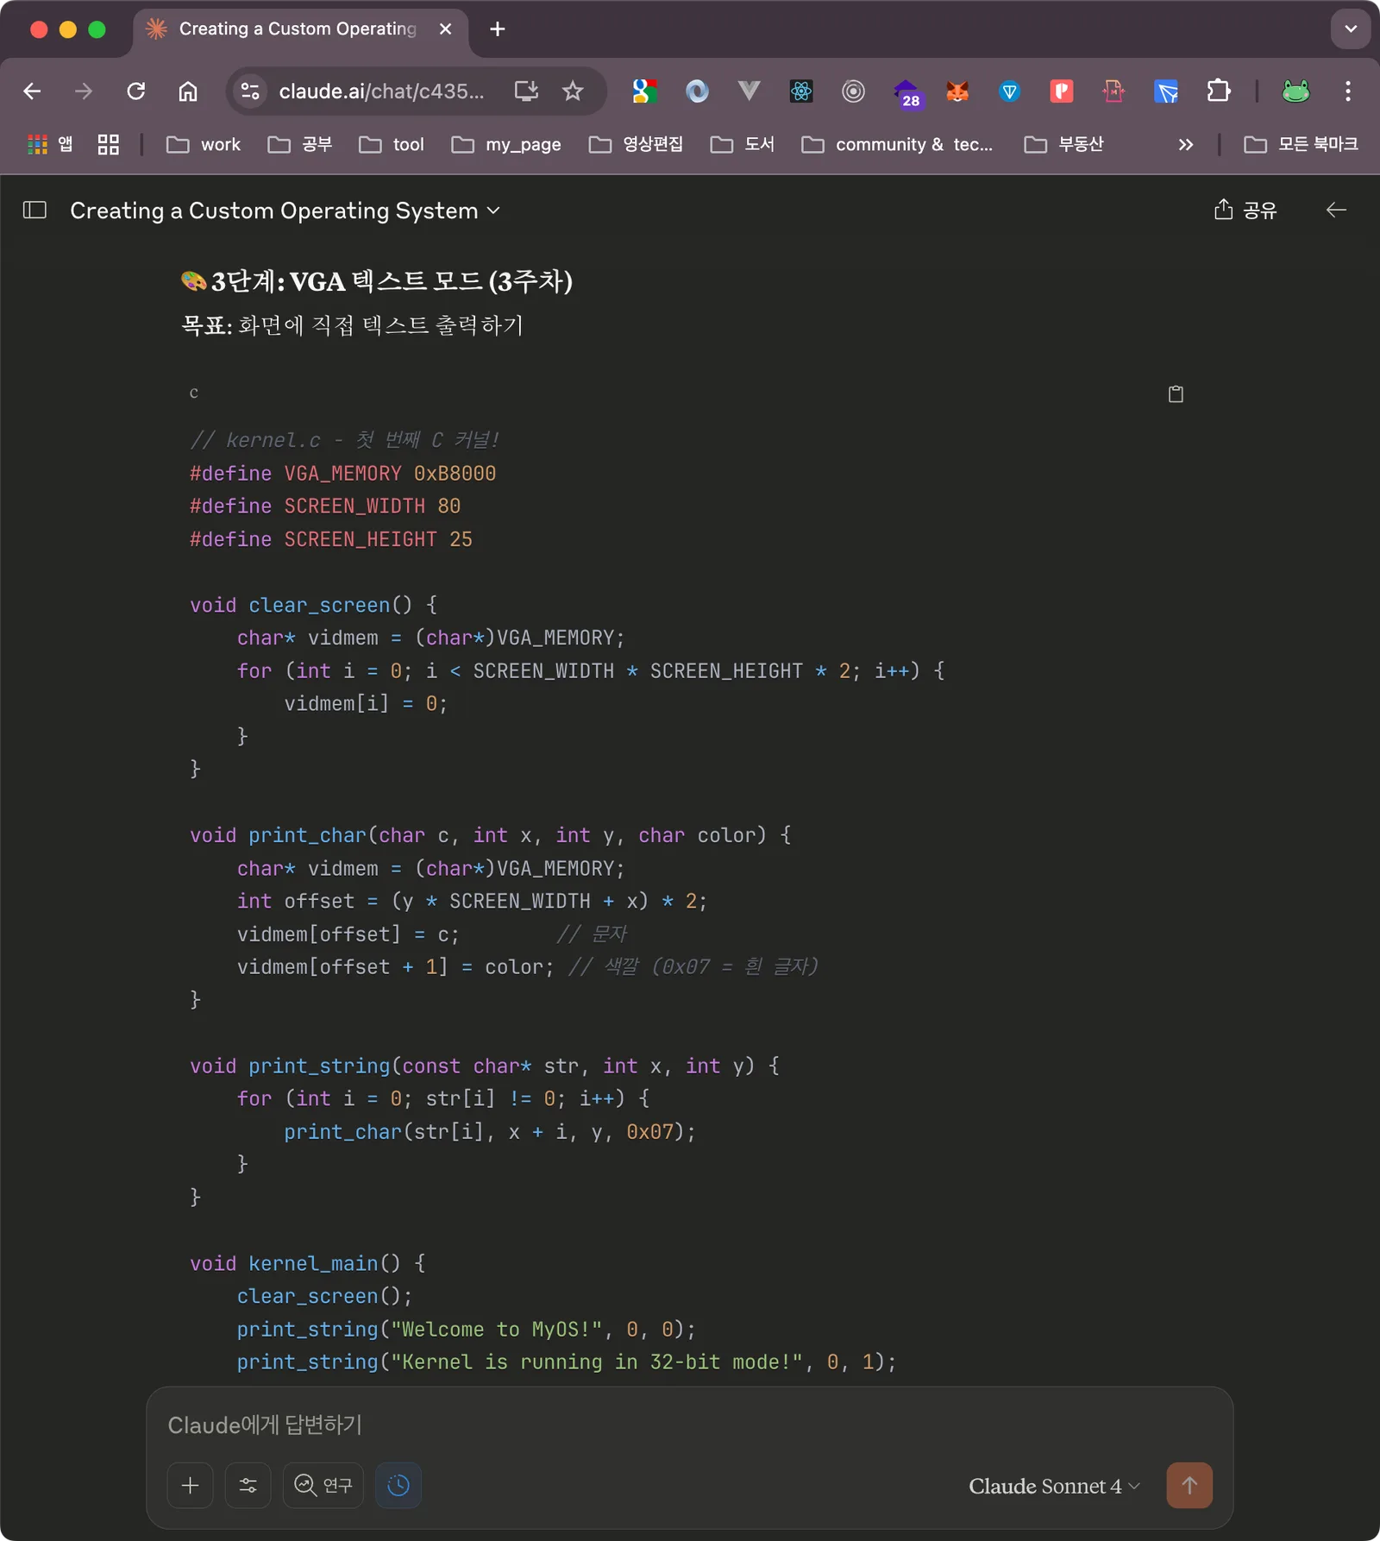Click the collapse arrow at top right

[1336, 210]
